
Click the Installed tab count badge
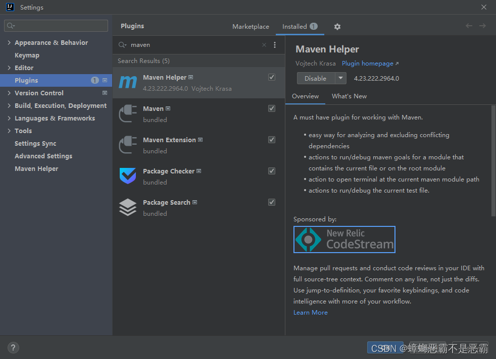(314, 26)
